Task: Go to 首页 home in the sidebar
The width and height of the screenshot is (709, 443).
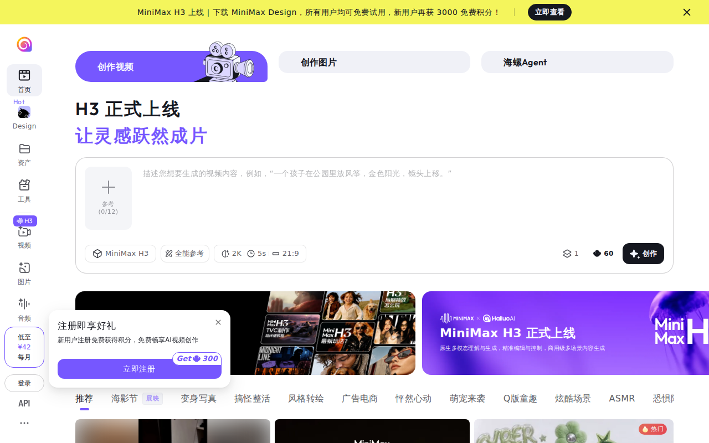Action: pos(24,80)
